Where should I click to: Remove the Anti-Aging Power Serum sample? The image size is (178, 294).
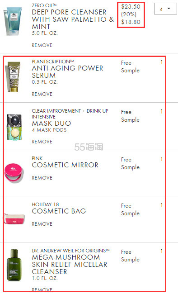42,94
